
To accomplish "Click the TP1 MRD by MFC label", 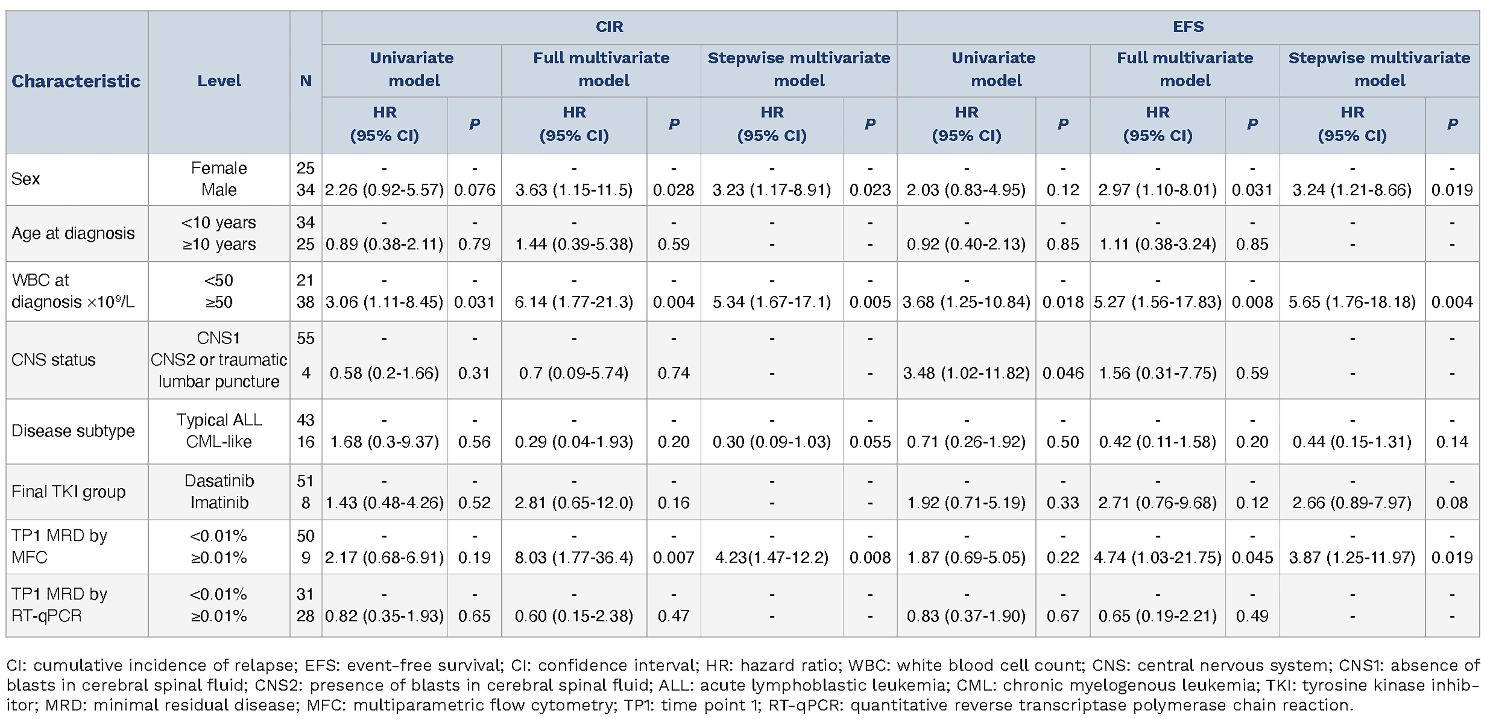I will coord(60,546).
